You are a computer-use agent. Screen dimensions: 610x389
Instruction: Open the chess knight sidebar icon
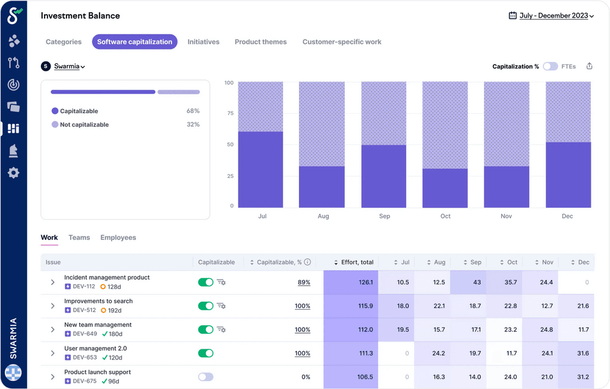pos(13,150)
